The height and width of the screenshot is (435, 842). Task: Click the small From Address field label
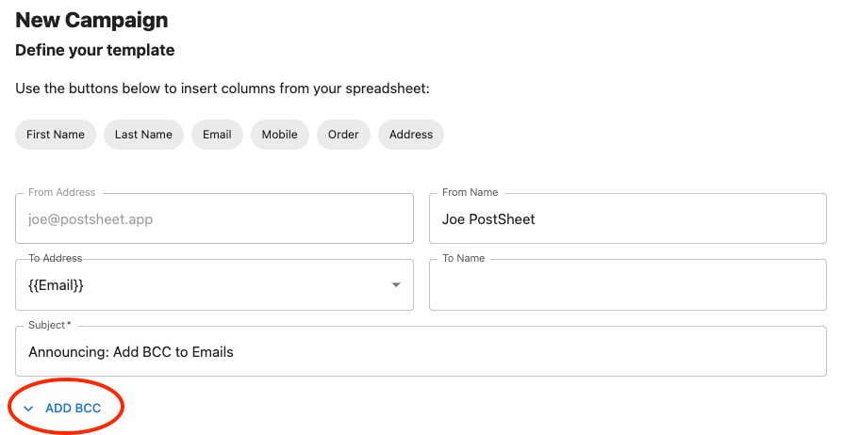62,192
